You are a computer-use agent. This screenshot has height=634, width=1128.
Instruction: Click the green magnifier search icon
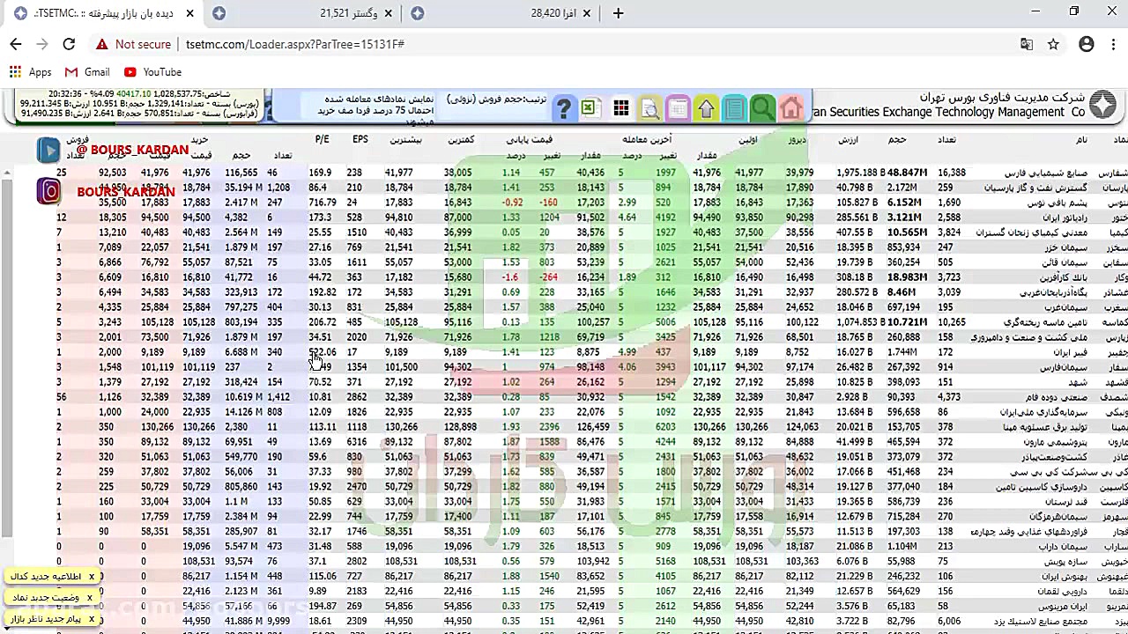(x=762, y=108)
